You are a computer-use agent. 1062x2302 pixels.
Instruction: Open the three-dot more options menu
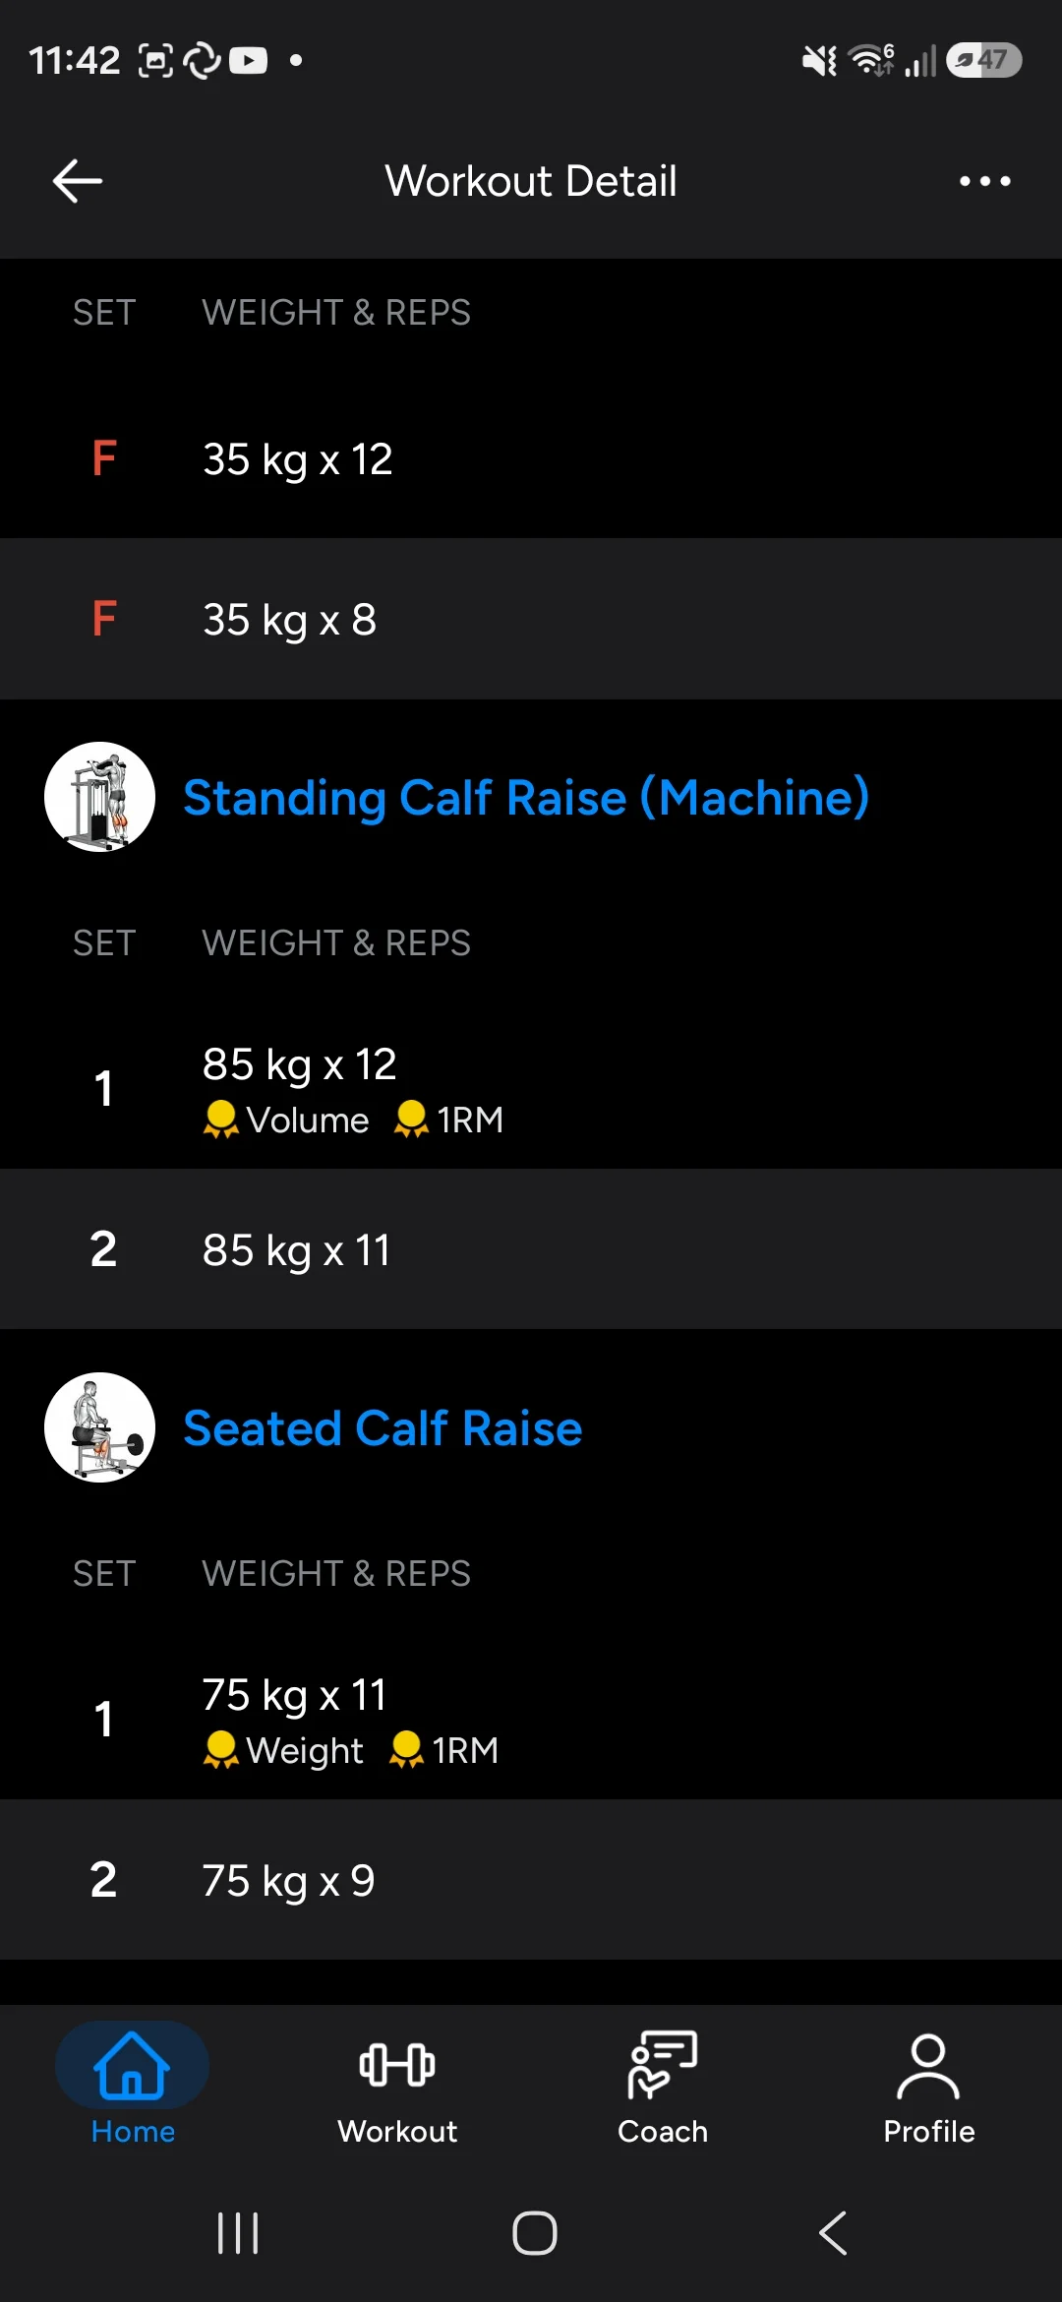click(984, 181)
